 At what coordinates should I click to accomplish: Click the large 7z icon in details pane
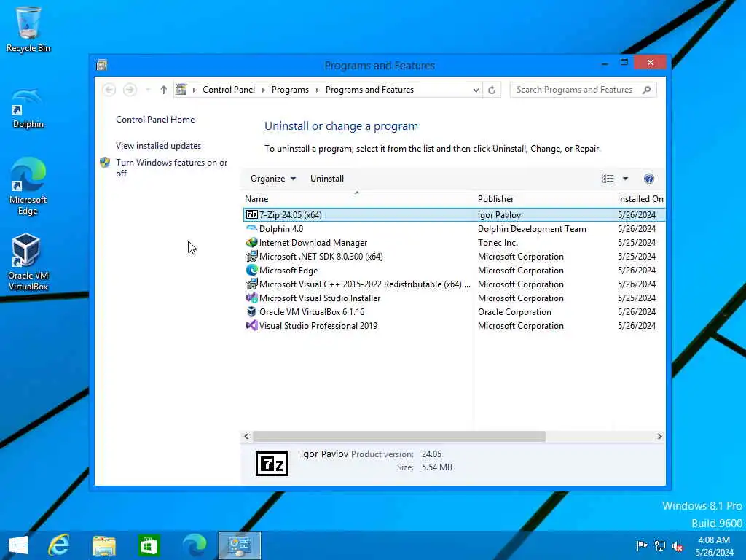coord(272,463)
